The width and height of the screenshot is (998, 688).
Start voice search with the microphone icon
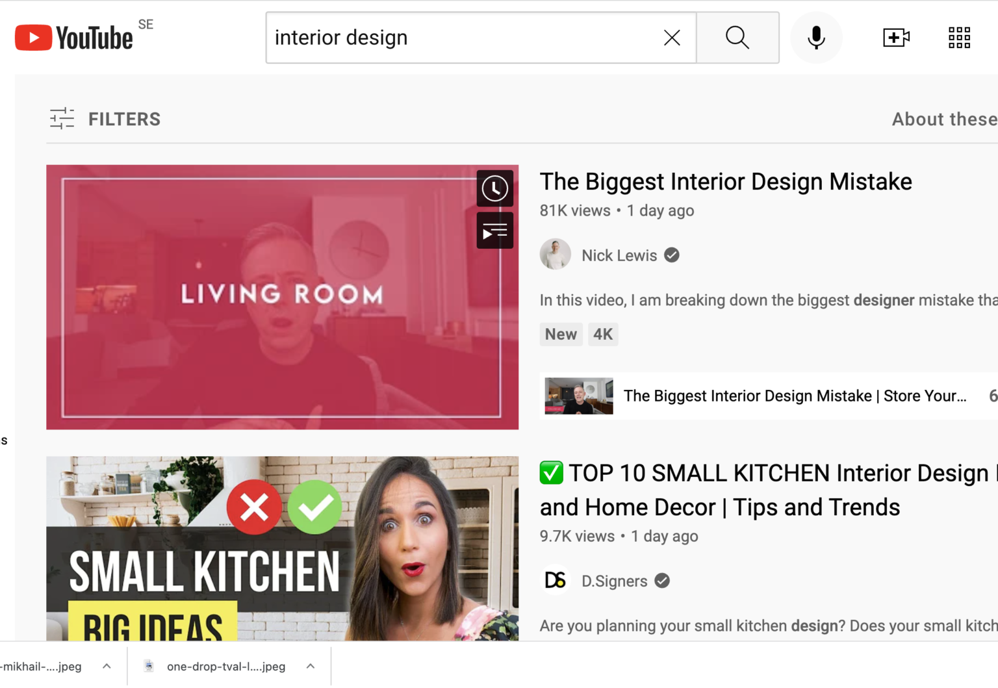click(816, 38)
